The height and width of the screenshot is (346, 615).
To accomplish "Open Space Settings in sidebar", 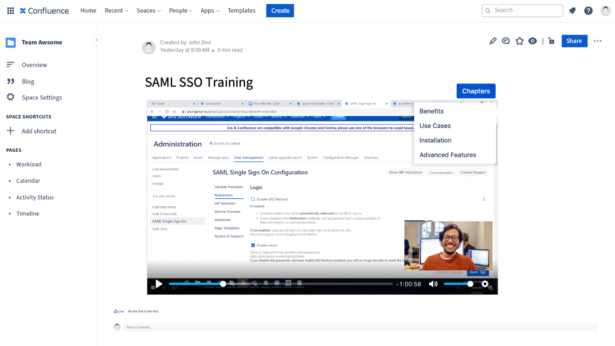I will pos(42,98).
